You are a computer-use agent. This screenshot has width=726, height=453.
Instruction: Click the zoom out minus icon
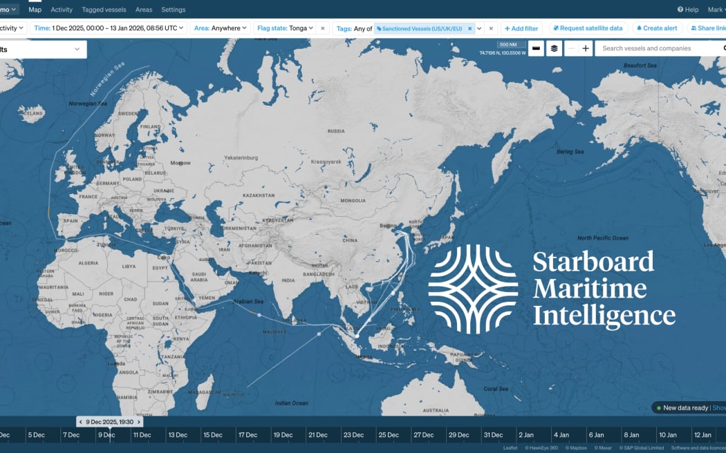(x=570, y=48)
